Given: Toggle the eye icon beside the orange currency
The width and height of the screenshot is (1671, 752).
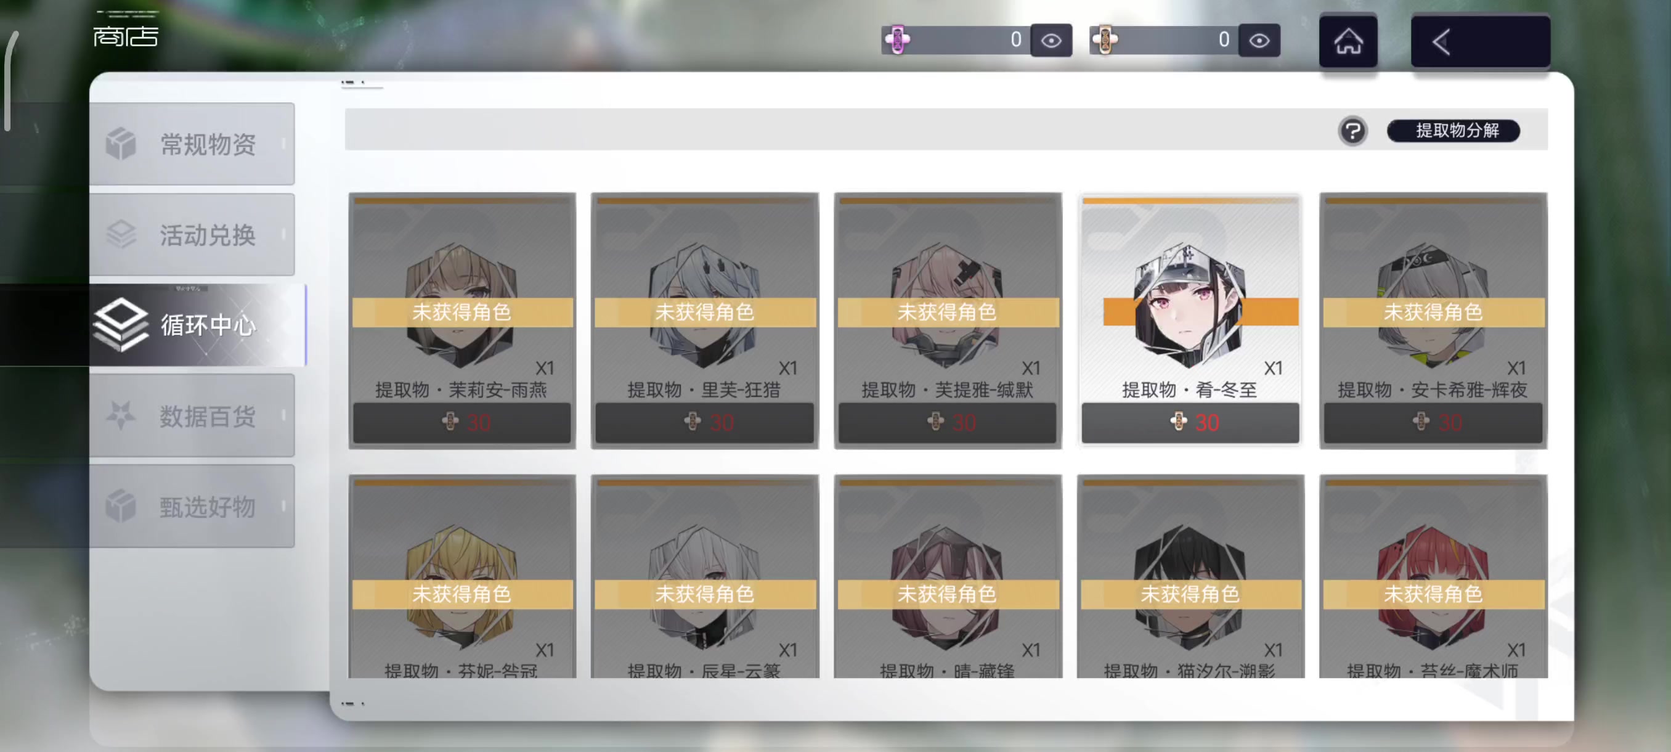Looking at the screenshot, I should click(1258, 40).
